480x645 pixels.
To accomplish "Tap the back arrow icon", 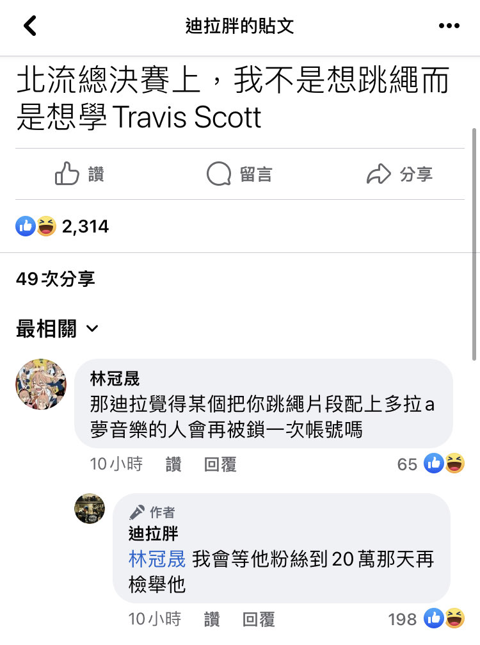I will click(x=30, y=26).
